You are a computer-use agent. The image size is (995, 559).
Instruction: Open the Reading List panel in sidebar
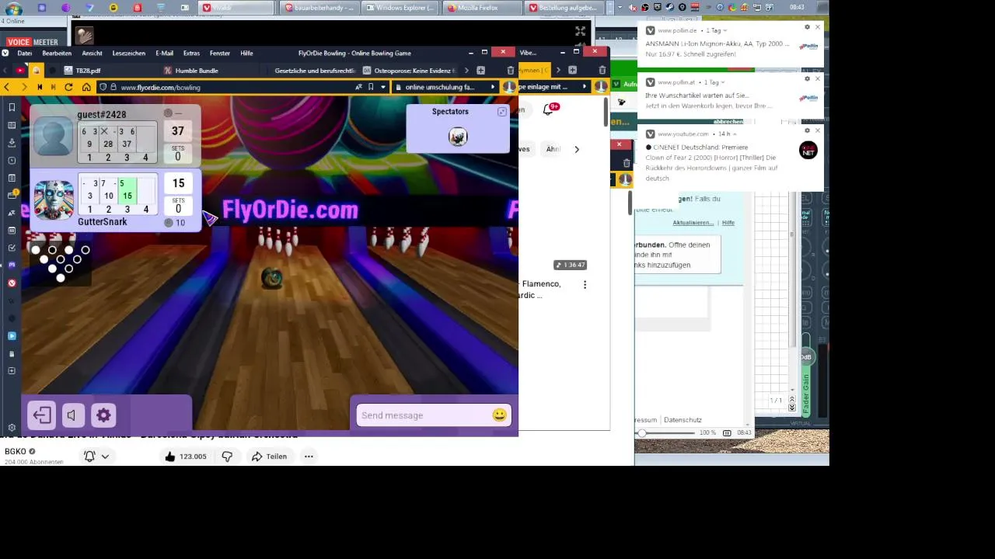12,125
